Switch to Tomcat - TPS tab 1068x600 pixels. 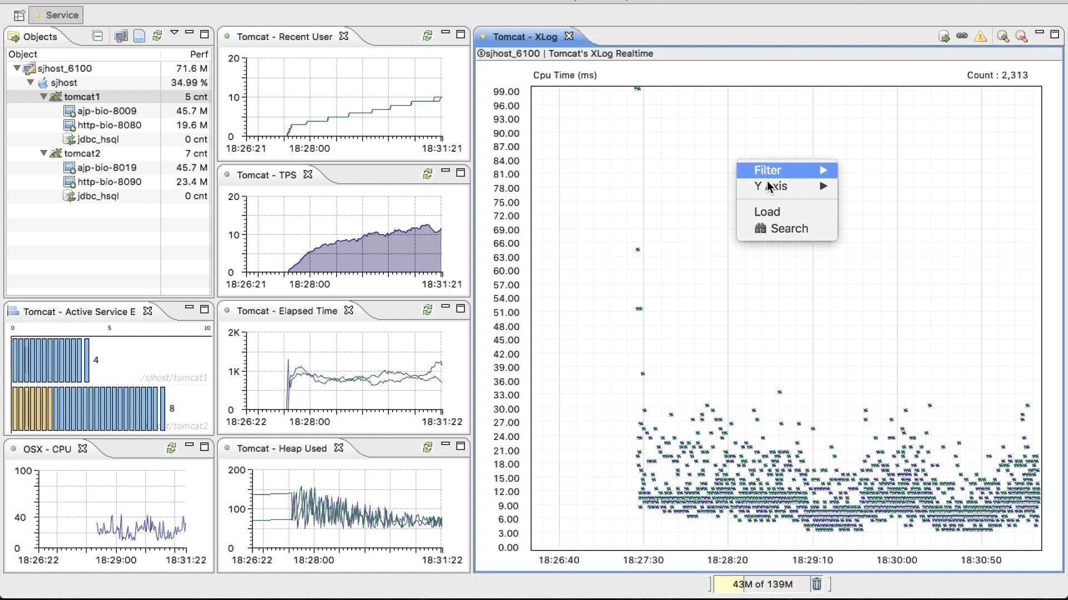click(266, 175)
